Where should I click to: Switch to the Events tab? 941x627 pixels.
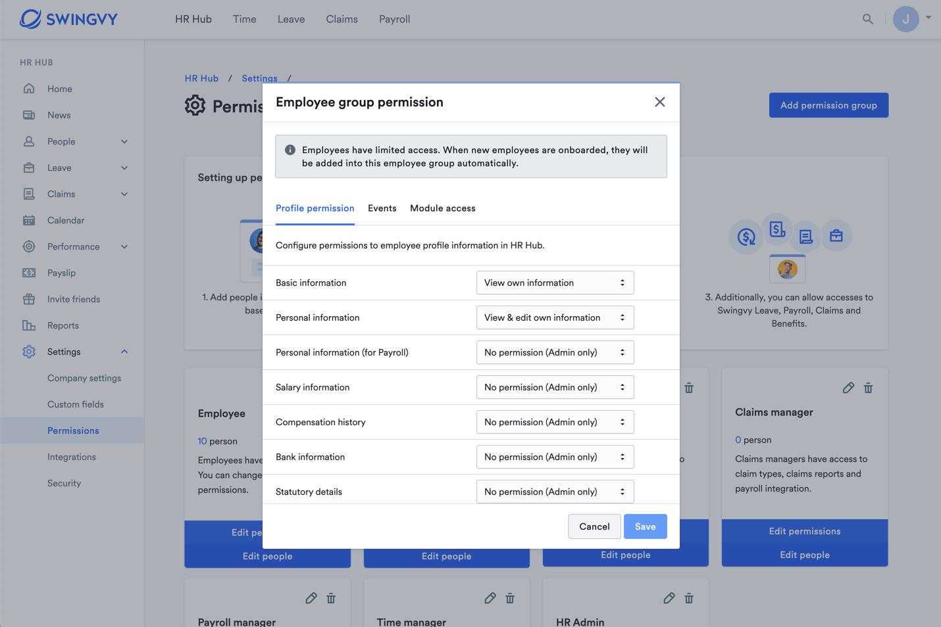382,208
